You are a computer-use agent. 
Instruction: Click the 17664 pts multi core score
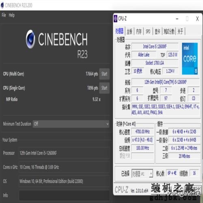pos(92,74)
